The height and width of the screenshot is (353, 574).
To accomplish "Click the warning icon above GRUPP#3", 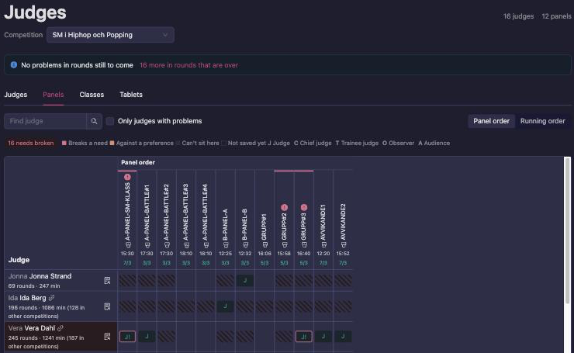I will [304, 208].
